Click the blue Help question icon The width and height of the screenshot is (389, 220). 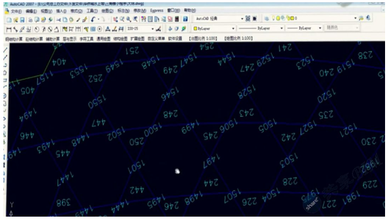point(185,19)
